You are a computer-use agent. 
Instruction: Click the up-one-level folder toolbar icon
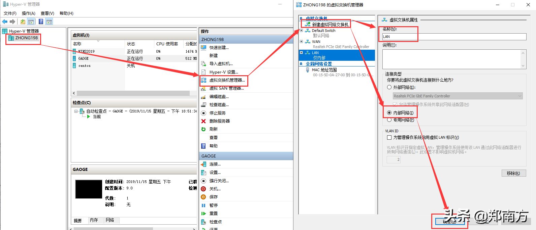23,22
